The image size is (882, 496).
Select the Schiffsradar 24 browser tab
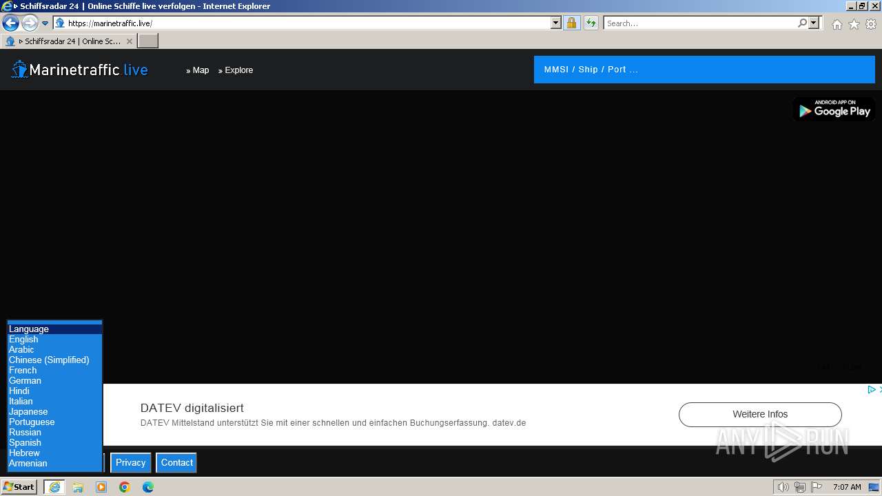point(68,41)
